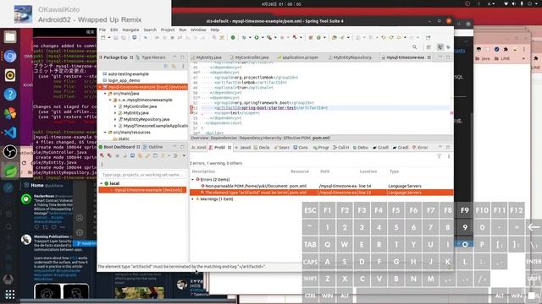Maximize the Package Explorer panel
542x304 pixels.
coord(182,57)
